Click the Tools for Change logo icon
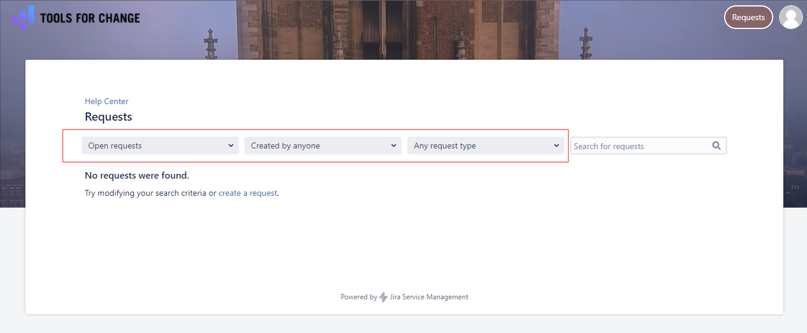The width and height of the screenshot is (807, 333). [x=22, y=17]
